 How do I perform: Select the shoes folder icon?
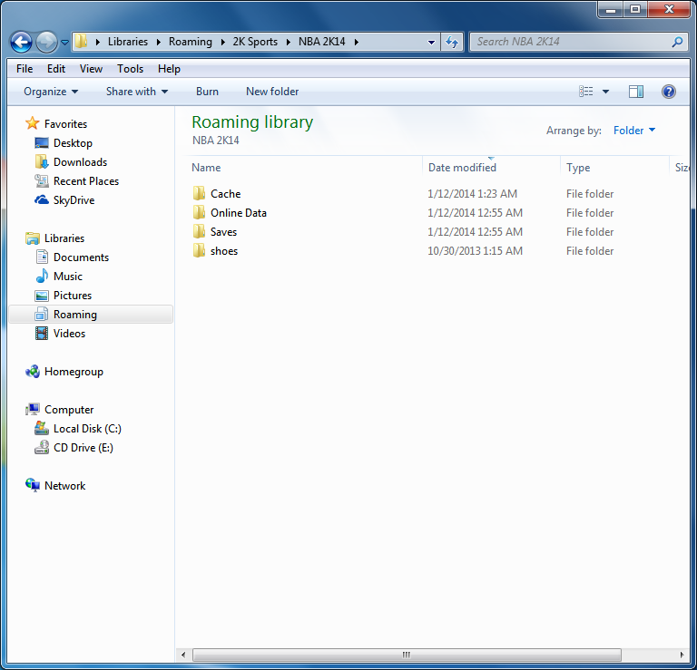(x=199, y=250)
